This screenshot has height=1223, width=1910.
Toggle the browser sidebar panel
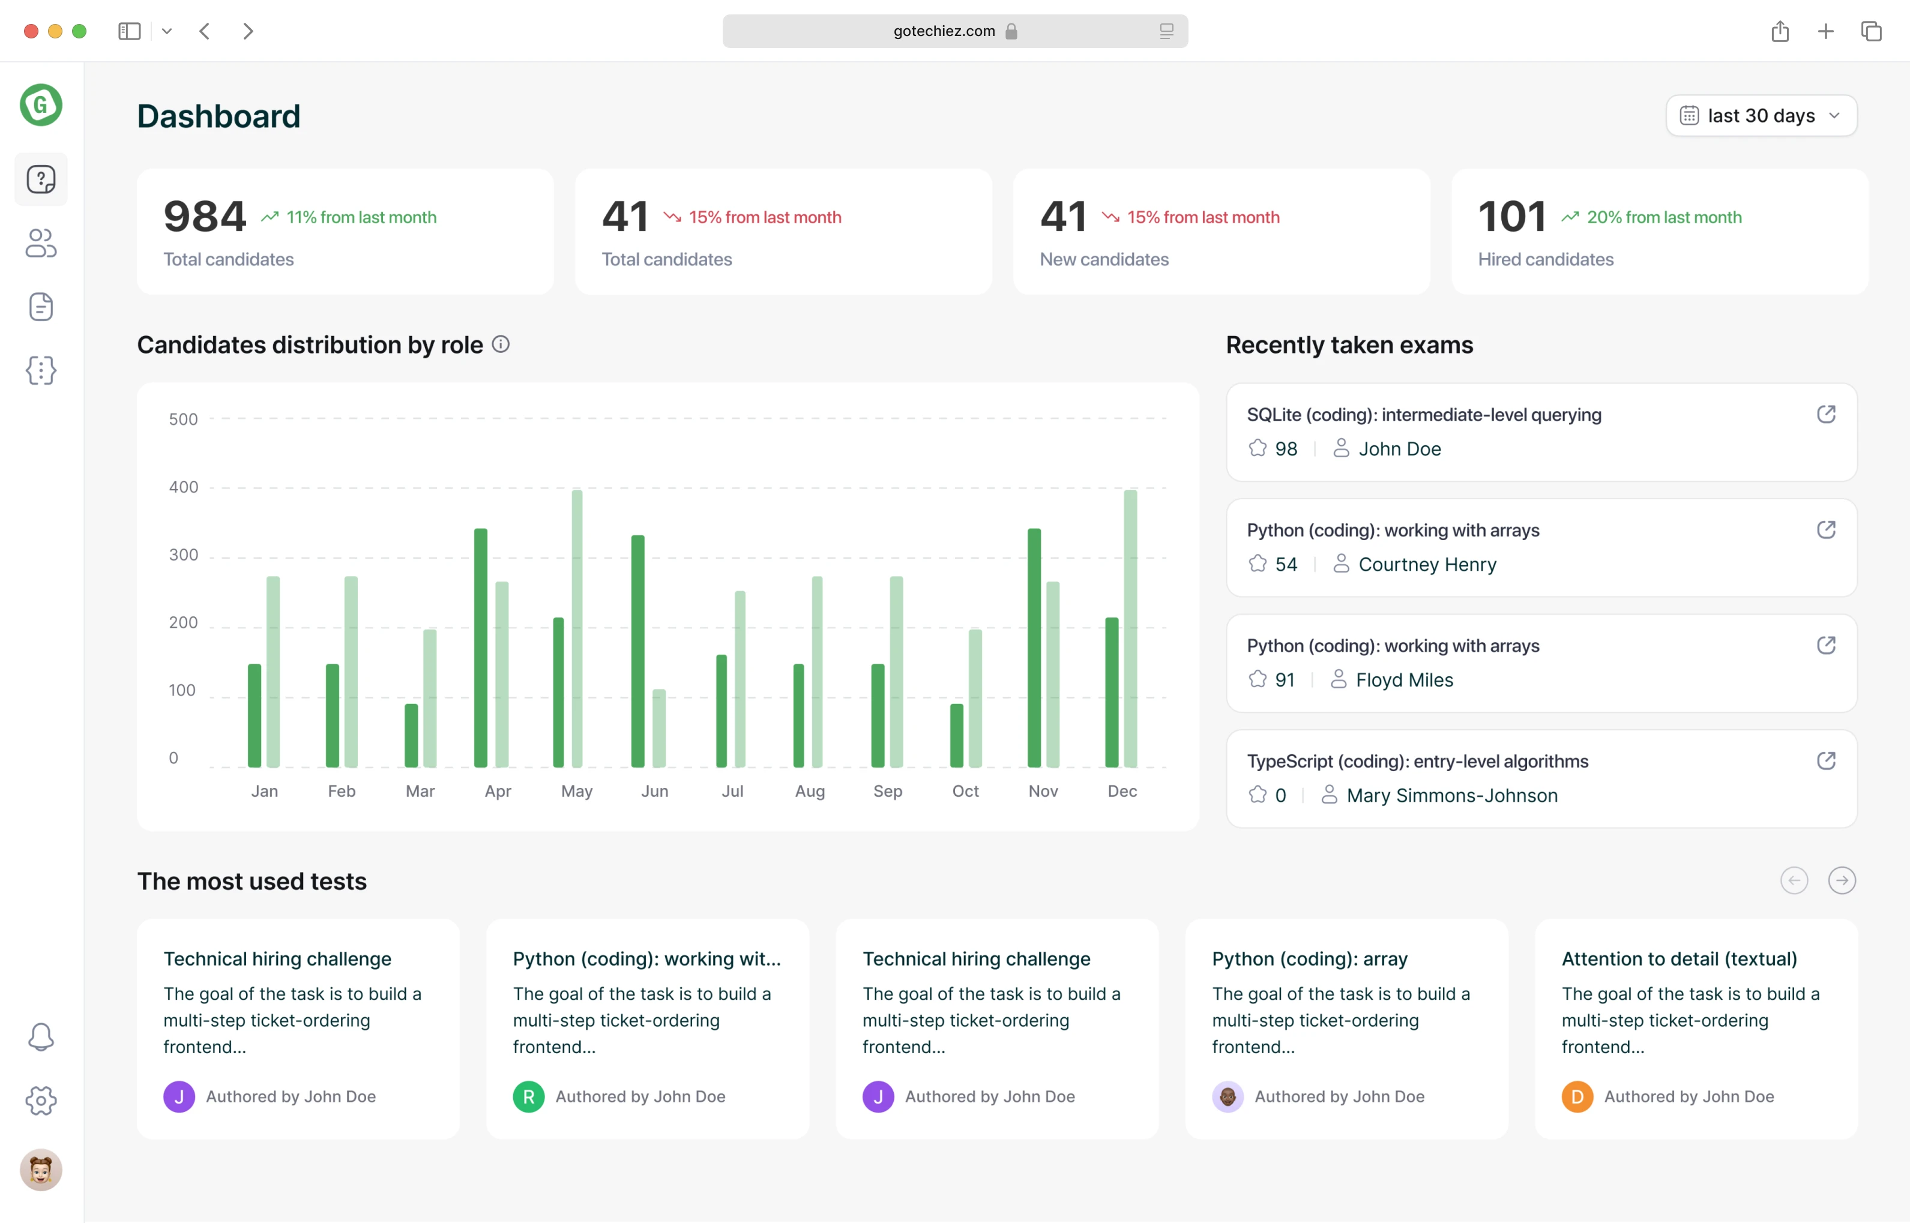pos(130,31)
